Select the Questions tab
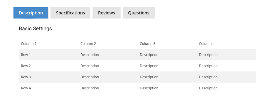The height and width of the screenshot is (105, 264). [138, 13]
